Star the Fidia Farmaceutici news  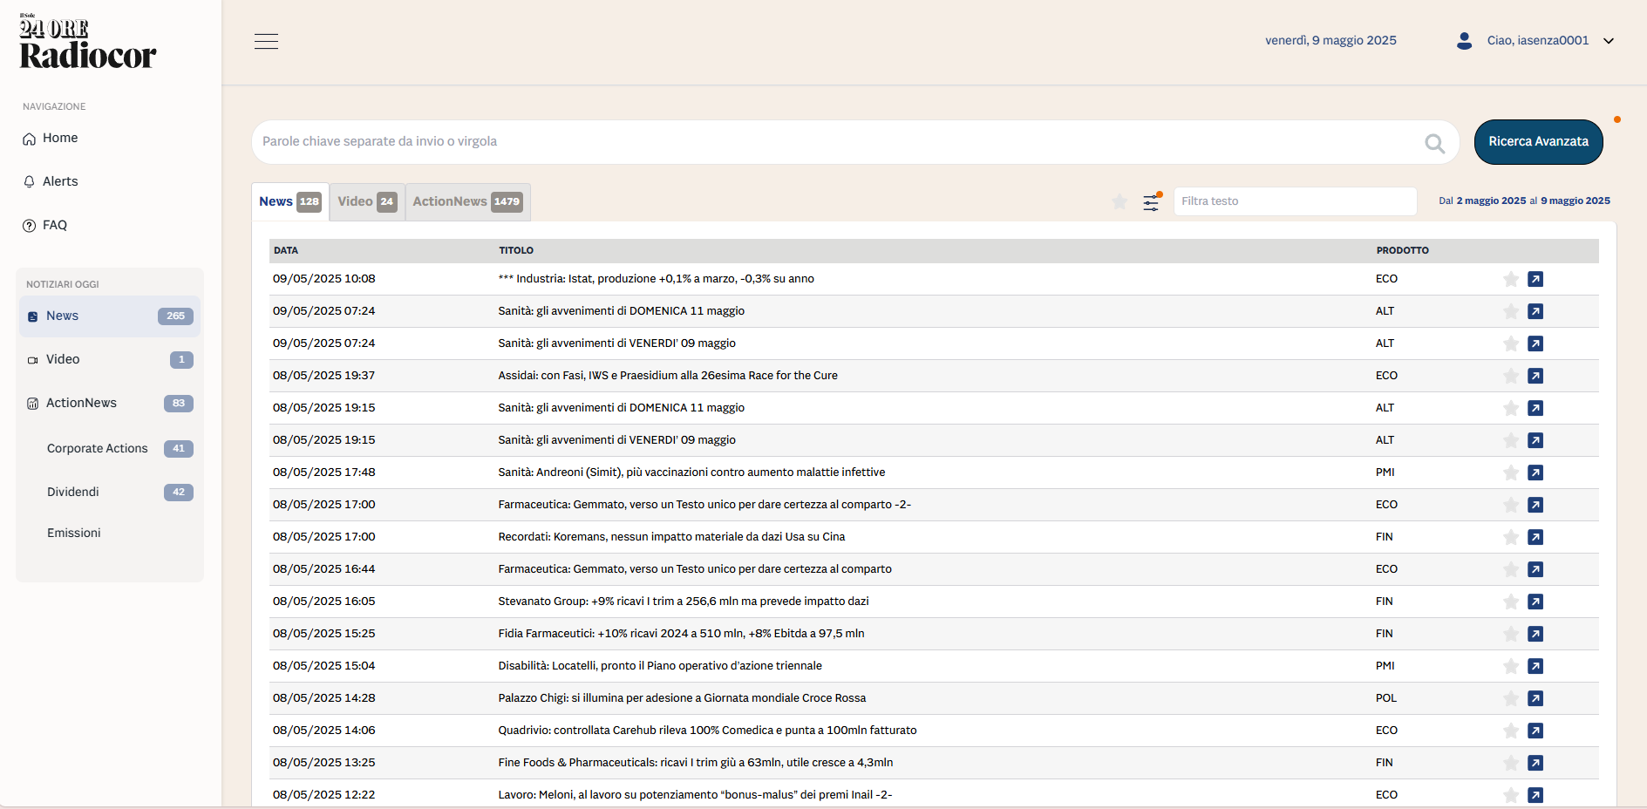[x=1511, y=634]
